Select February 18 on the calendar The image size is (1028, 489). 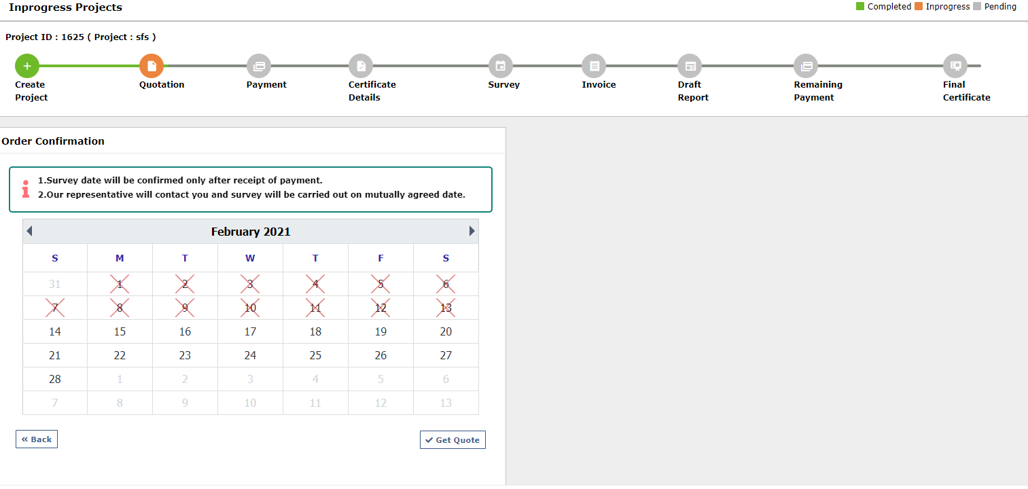315,331
